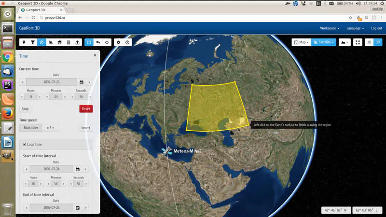Viewport: 386px width, 217px height.
Task: Open settings gear in map toolbar
Action: tap(118, 42)
